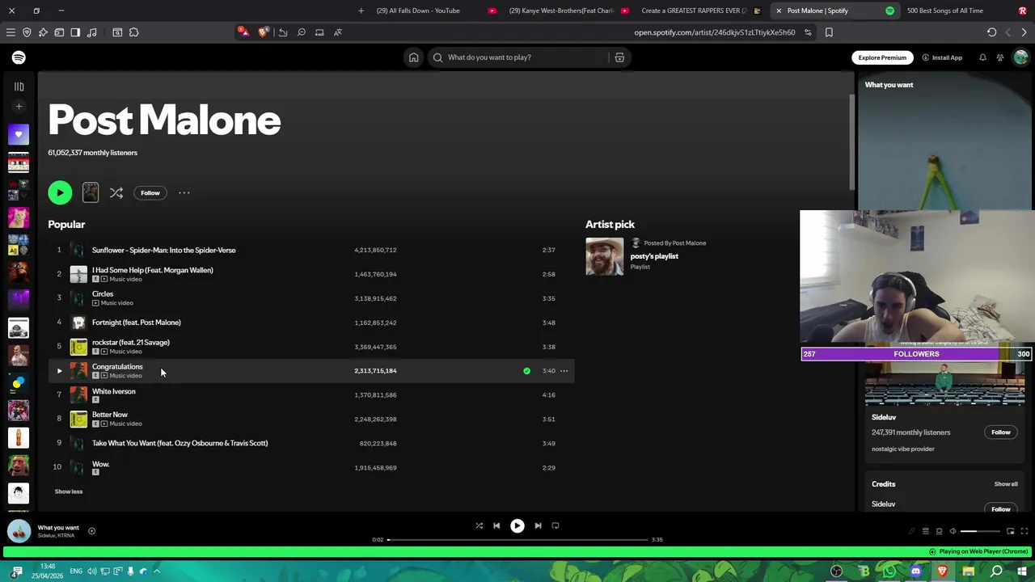Add What you want to Liked Songs
Screen dimensions: 1035x582
pyautogui.click(x=91, y=531)
